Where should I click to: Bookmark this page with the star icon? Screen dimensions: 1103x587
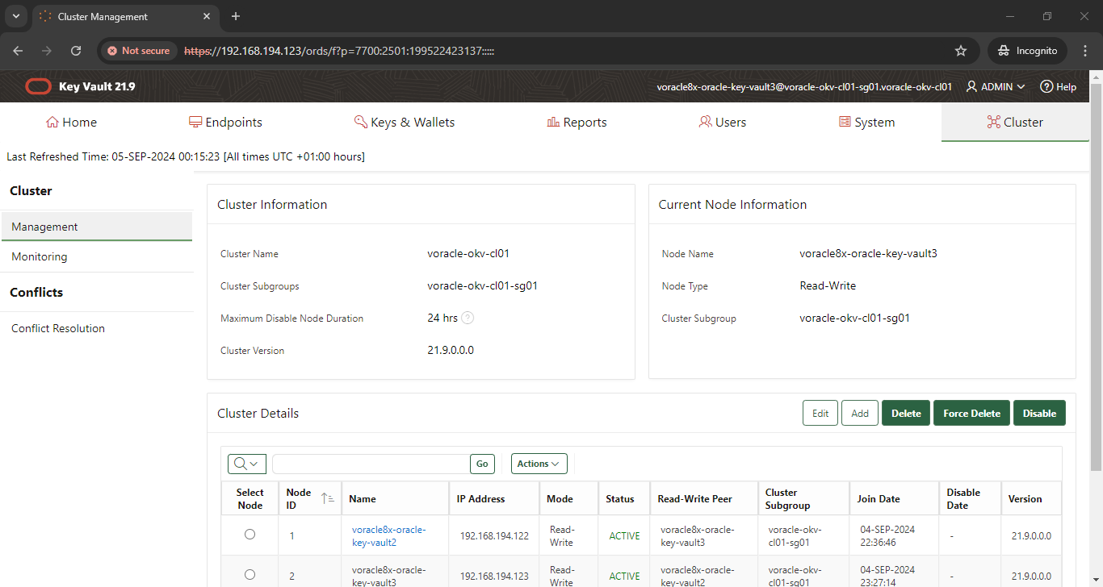tap(961, 51)
